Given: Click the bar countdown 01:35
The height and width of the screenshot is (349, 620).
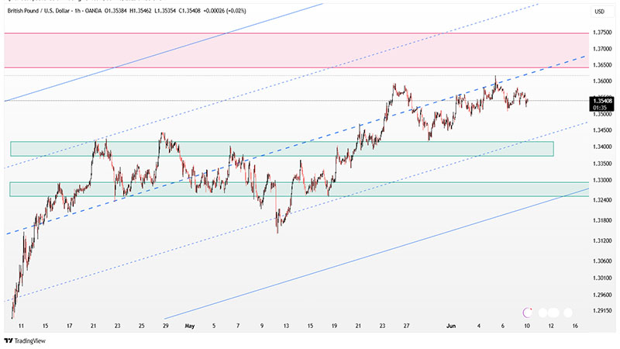Looking at the screenshot, I should pos(600,108).
